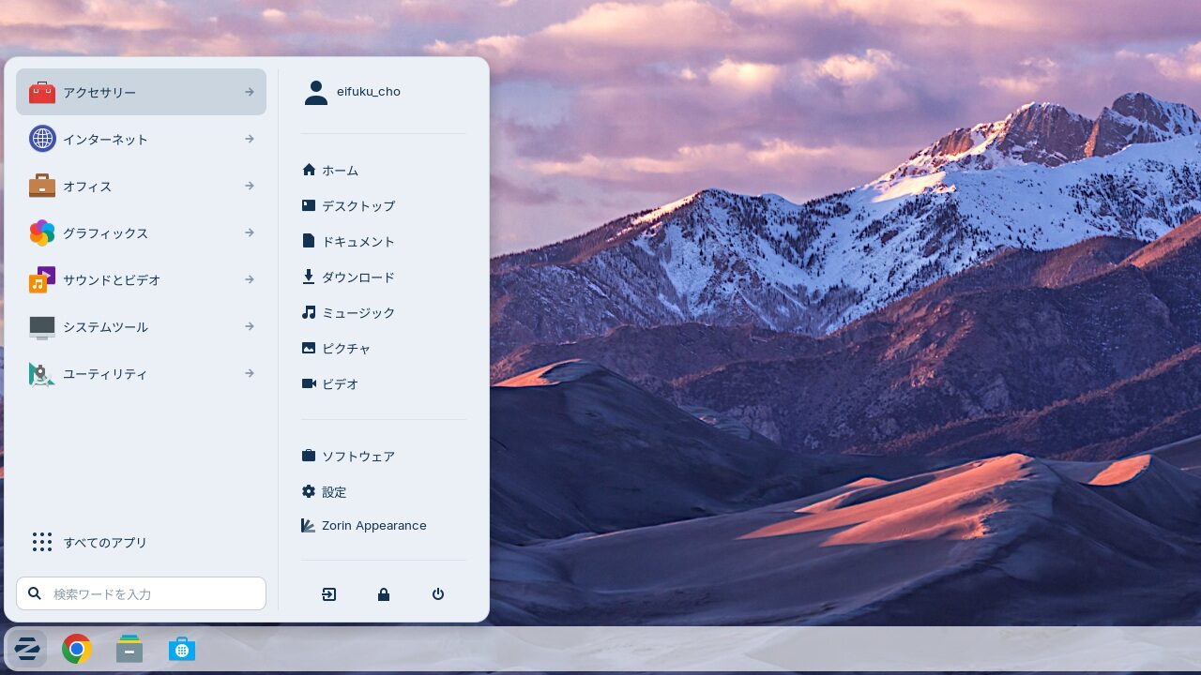The image size is (1201, 675).
Task: Click the Zorin menu button
Action: (26, 649)
